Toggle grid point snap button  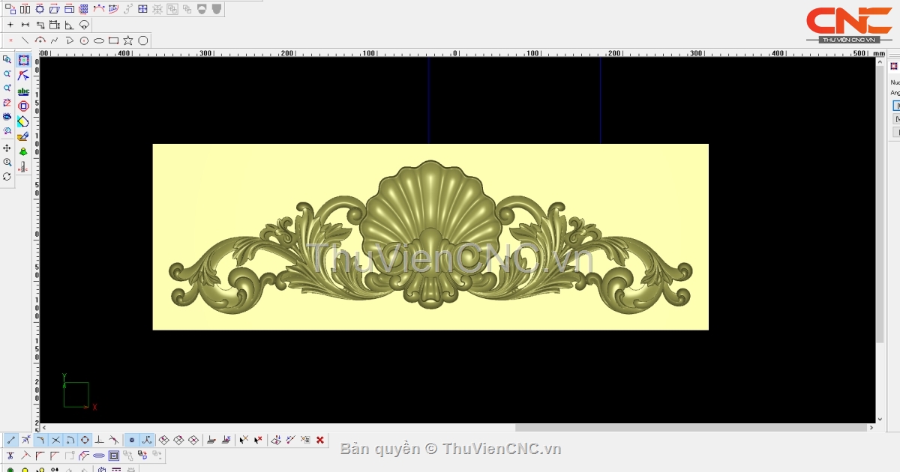click(131, 440)
